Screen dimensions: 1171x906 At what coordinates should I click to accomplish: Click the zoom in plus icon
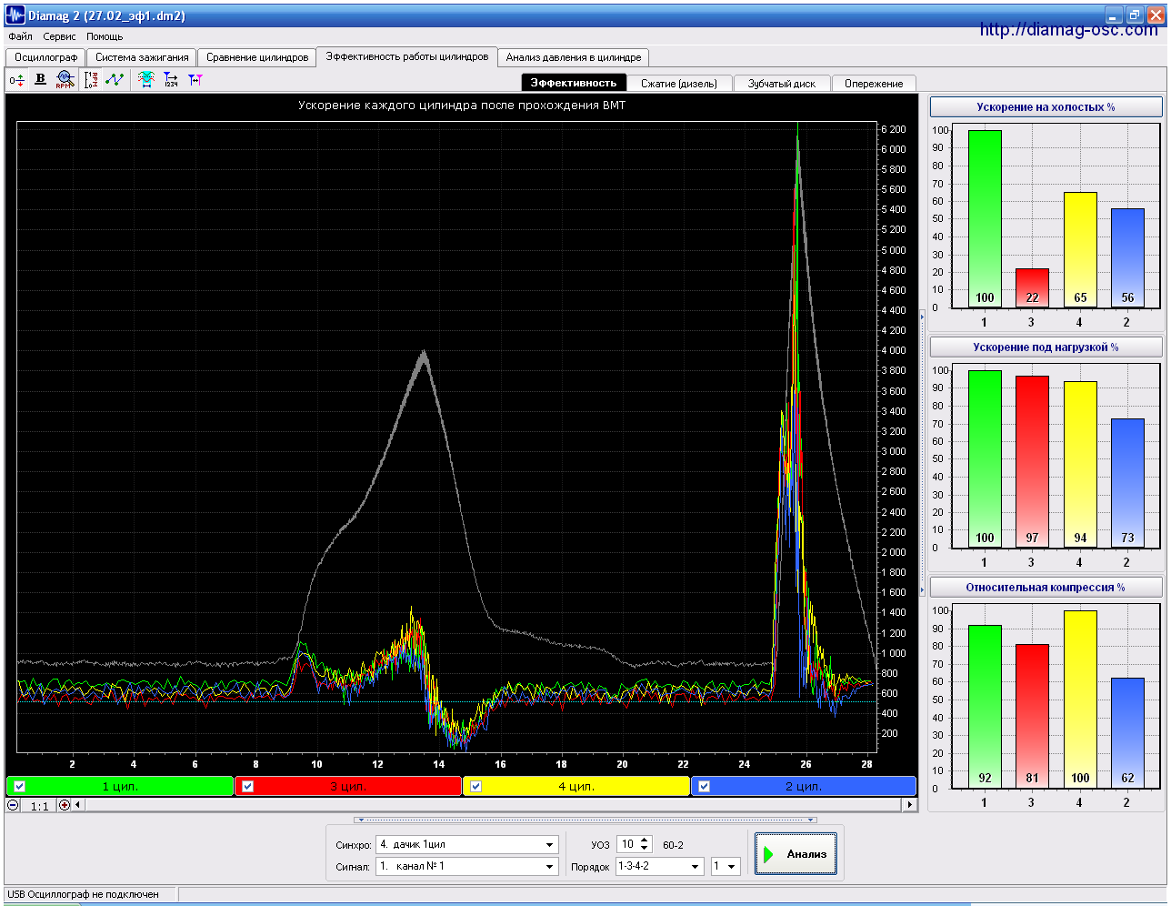point(64,805)
